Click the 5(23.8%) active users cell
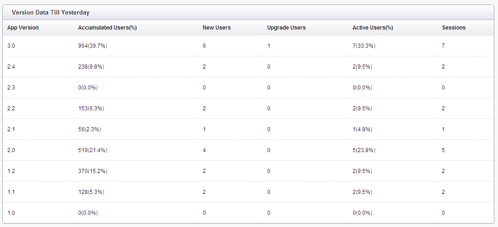 point(364,150)
